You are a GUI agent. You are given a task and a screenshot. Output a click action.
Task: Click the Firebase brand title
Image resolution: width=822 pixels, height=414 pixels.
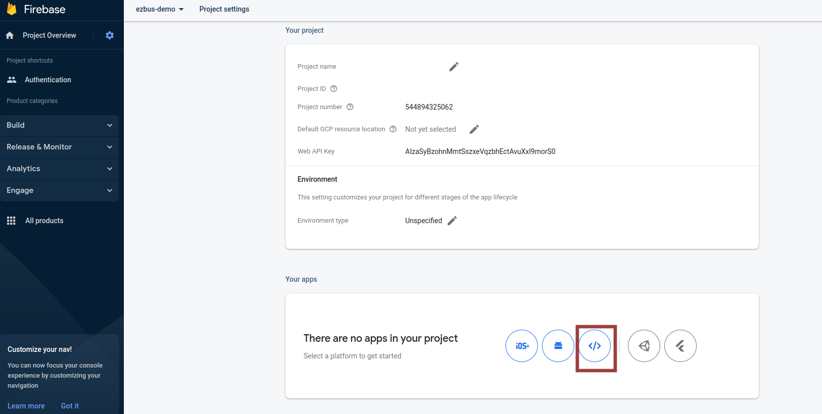(x=44, y=9)
